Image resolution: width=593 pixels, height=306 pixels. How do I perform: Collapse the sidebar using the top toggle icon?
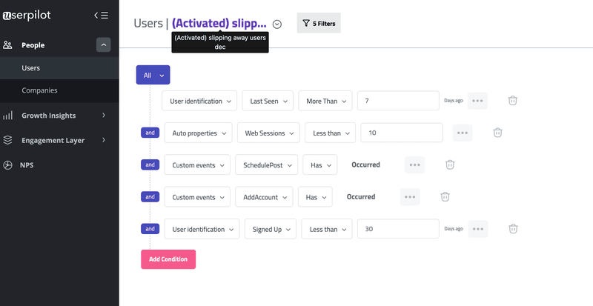pyautogui.click(x=102, y=15)
